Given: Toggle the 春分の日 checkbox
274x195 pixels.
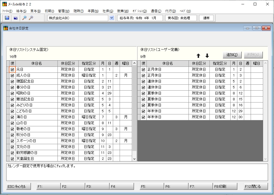Looking at the screenshot, I should point(12,87).
